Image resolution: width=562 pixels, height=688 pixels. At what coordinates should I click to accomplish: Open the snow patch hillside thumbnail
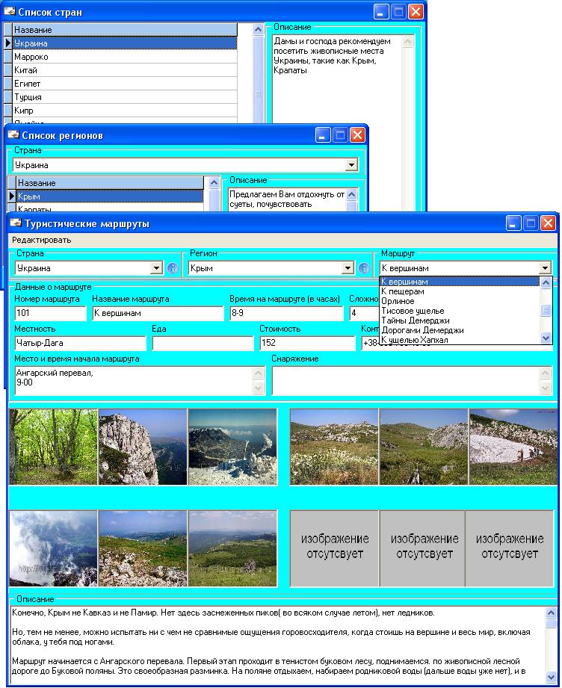tap(513, 447)
